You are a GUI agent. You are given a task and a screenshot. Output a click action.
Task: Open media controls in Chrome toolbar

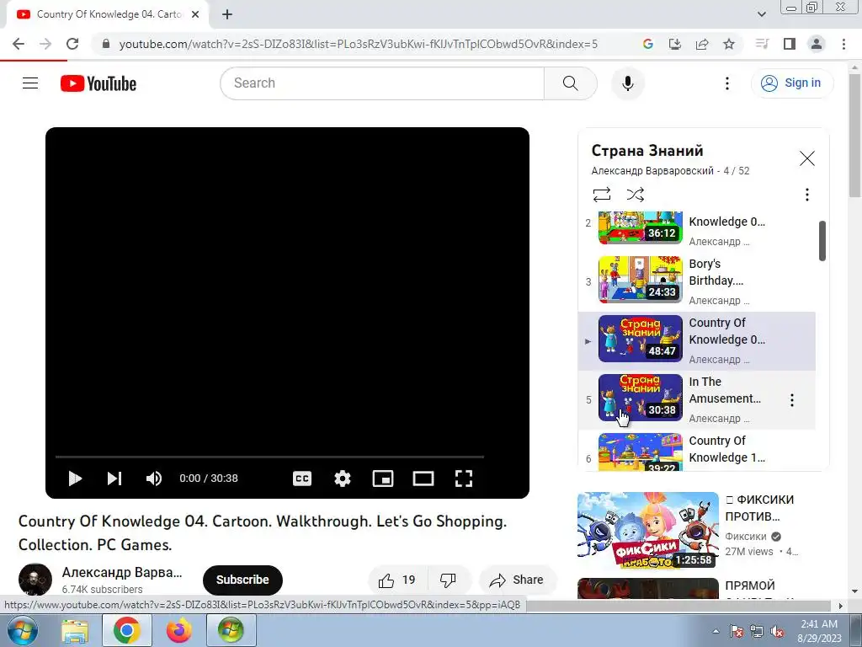(x=762, y=44)
